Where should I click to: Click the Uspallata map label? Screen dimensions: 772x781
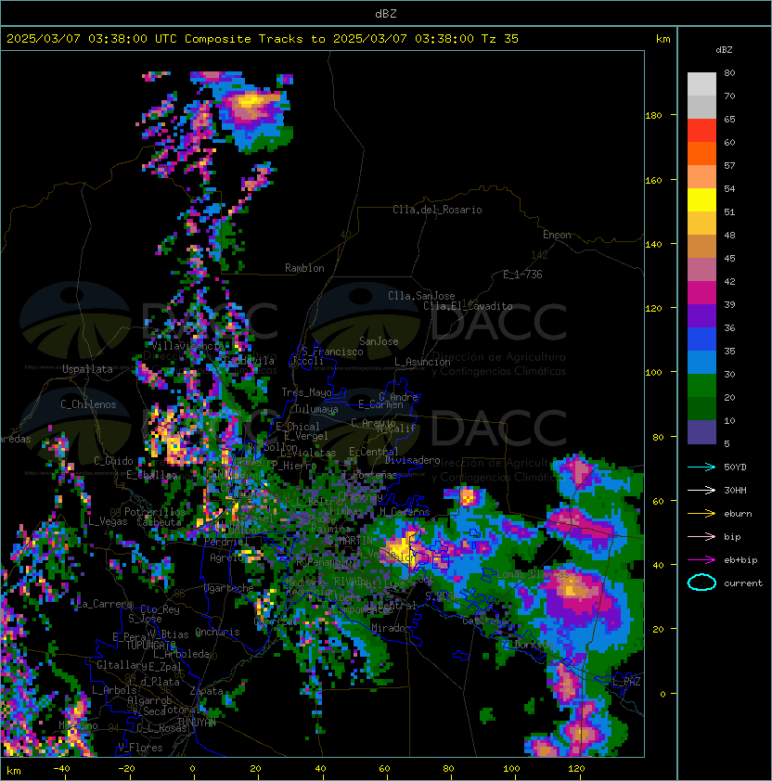(88, 369)
